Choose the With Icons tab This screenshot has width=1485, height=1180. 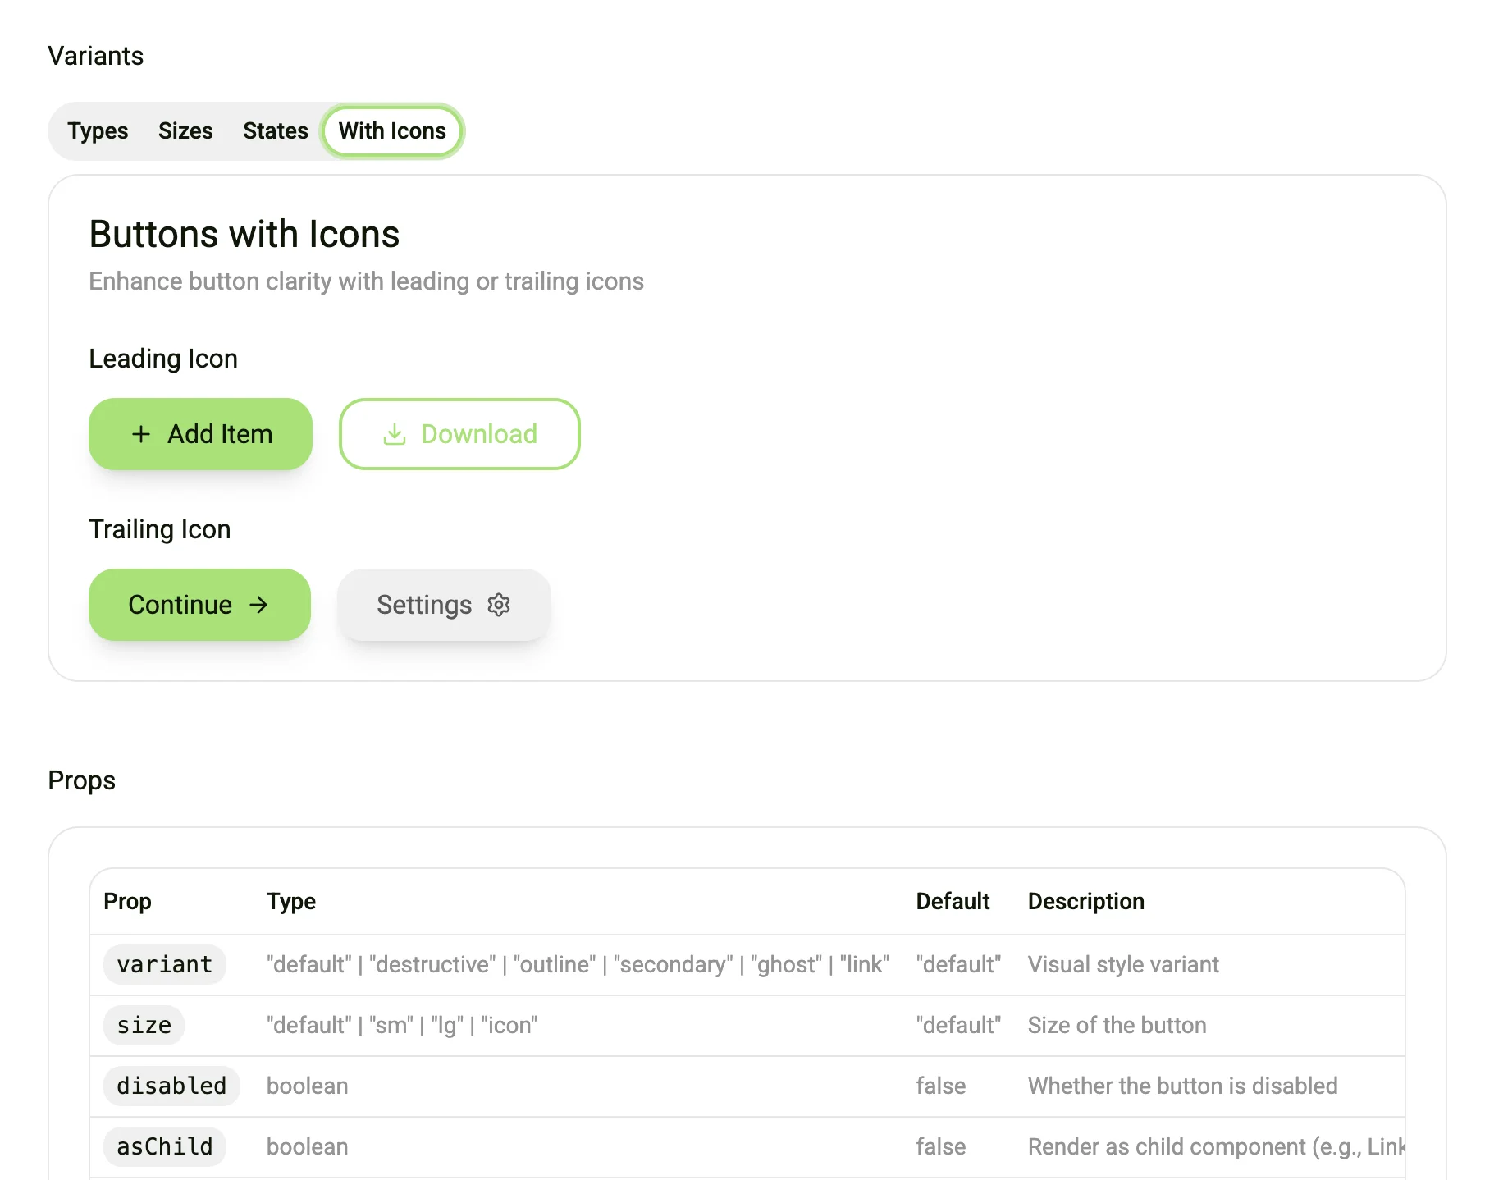click(x=392, y=131)
